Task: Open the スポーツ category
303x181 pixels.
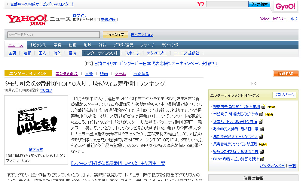Action: pyautogui.click(x=132, y=53)
